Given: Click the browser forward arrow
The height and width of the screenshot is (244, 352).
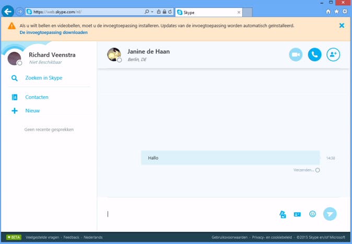Looking at the screenshot, I should tap(20, 11).
